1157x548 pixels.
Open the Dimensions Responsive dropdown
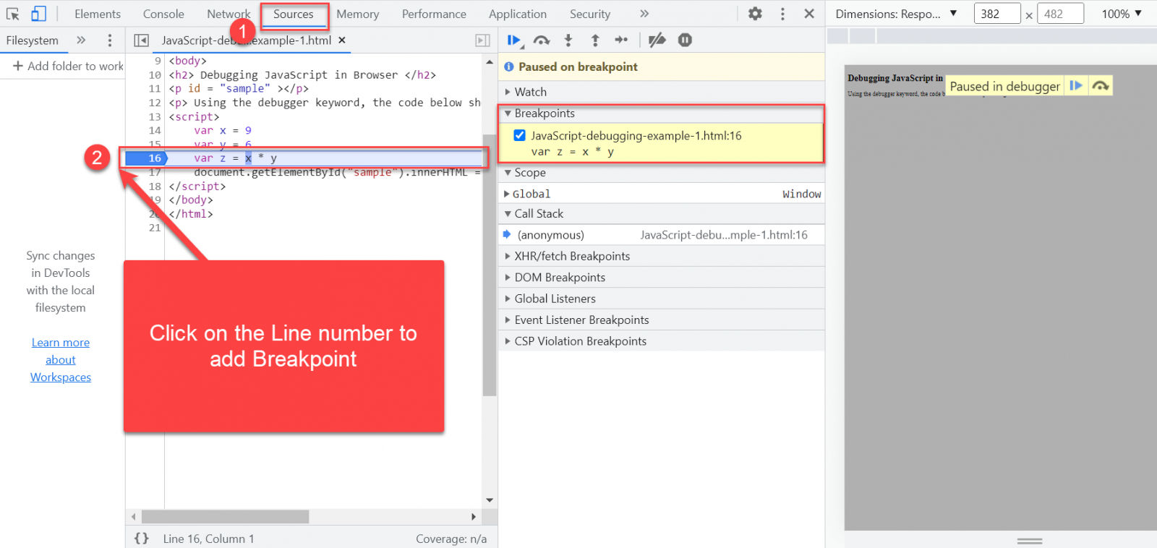coord(897,14)
